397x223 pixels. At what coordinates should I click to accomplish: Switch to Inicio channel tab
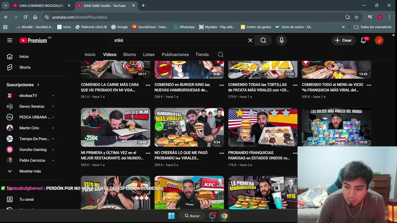90,55
